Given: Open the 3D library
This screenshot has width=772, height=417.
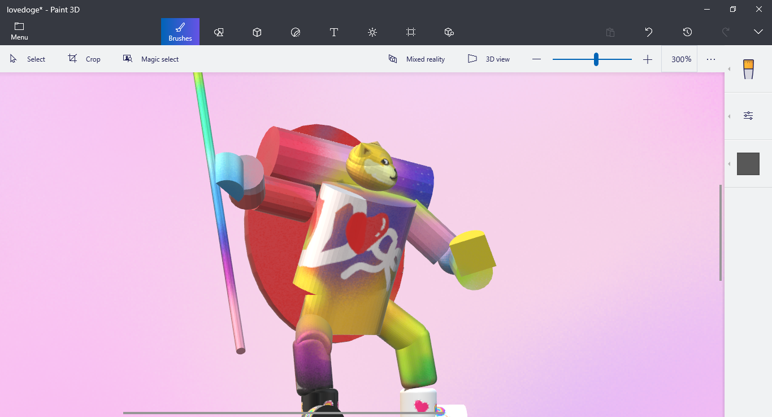Looking at the screenshot, I should [x=449, y=32].
